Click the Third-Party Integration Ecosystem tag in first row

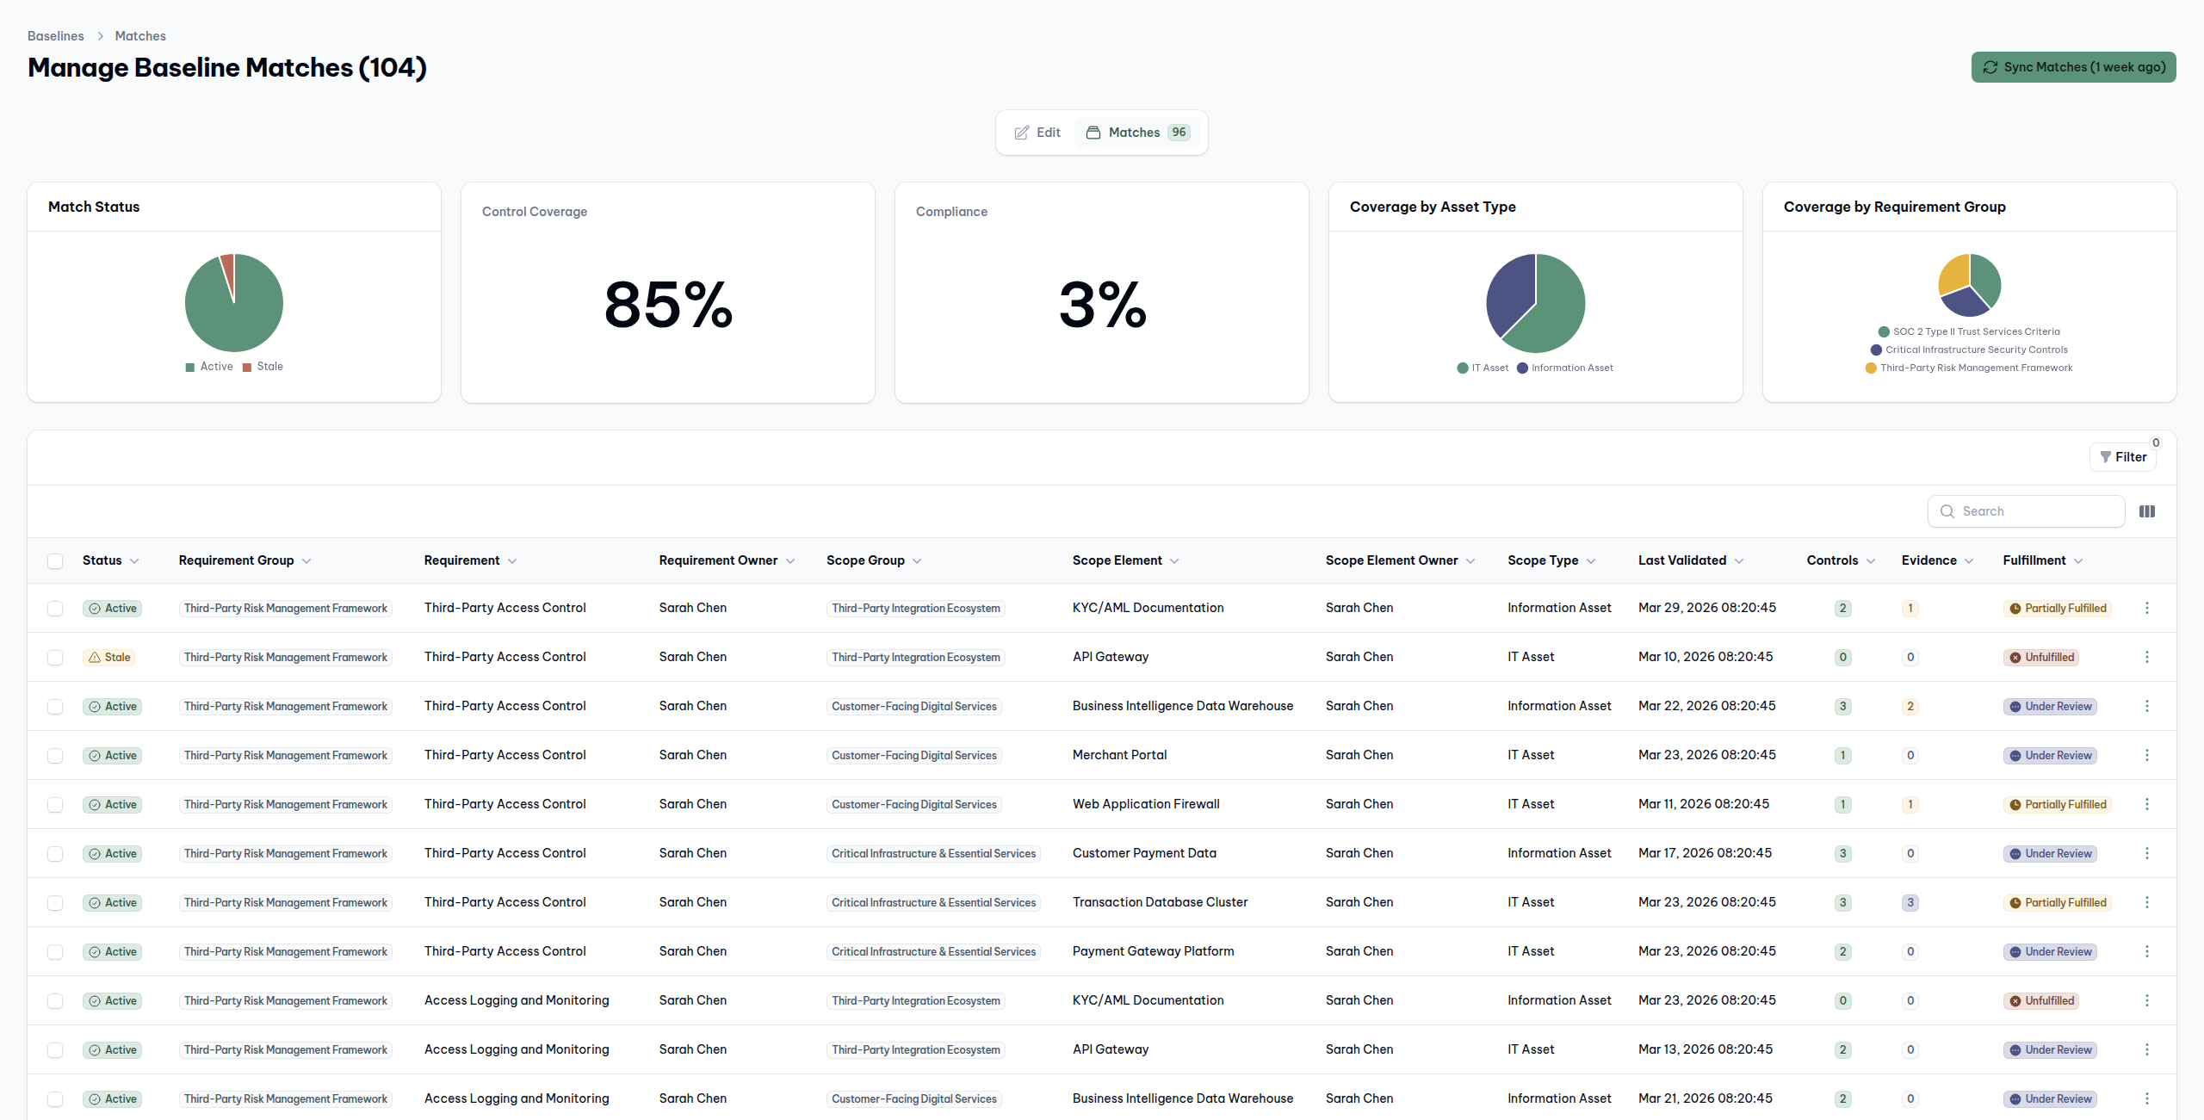click(x=915, y=608)
